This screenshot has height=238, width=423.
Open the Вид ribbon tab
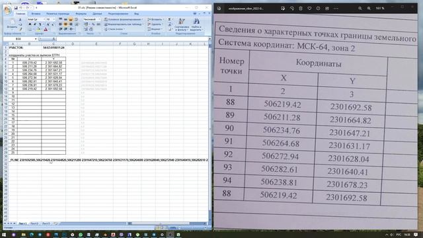click(x=137, y=13)
